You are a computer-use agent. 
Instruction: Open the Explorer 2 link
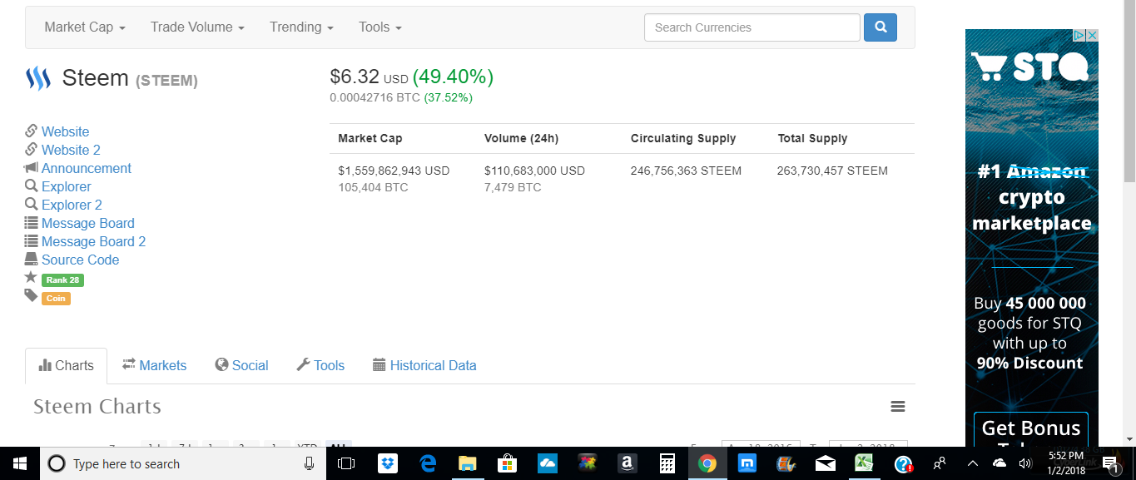point(72,205)
